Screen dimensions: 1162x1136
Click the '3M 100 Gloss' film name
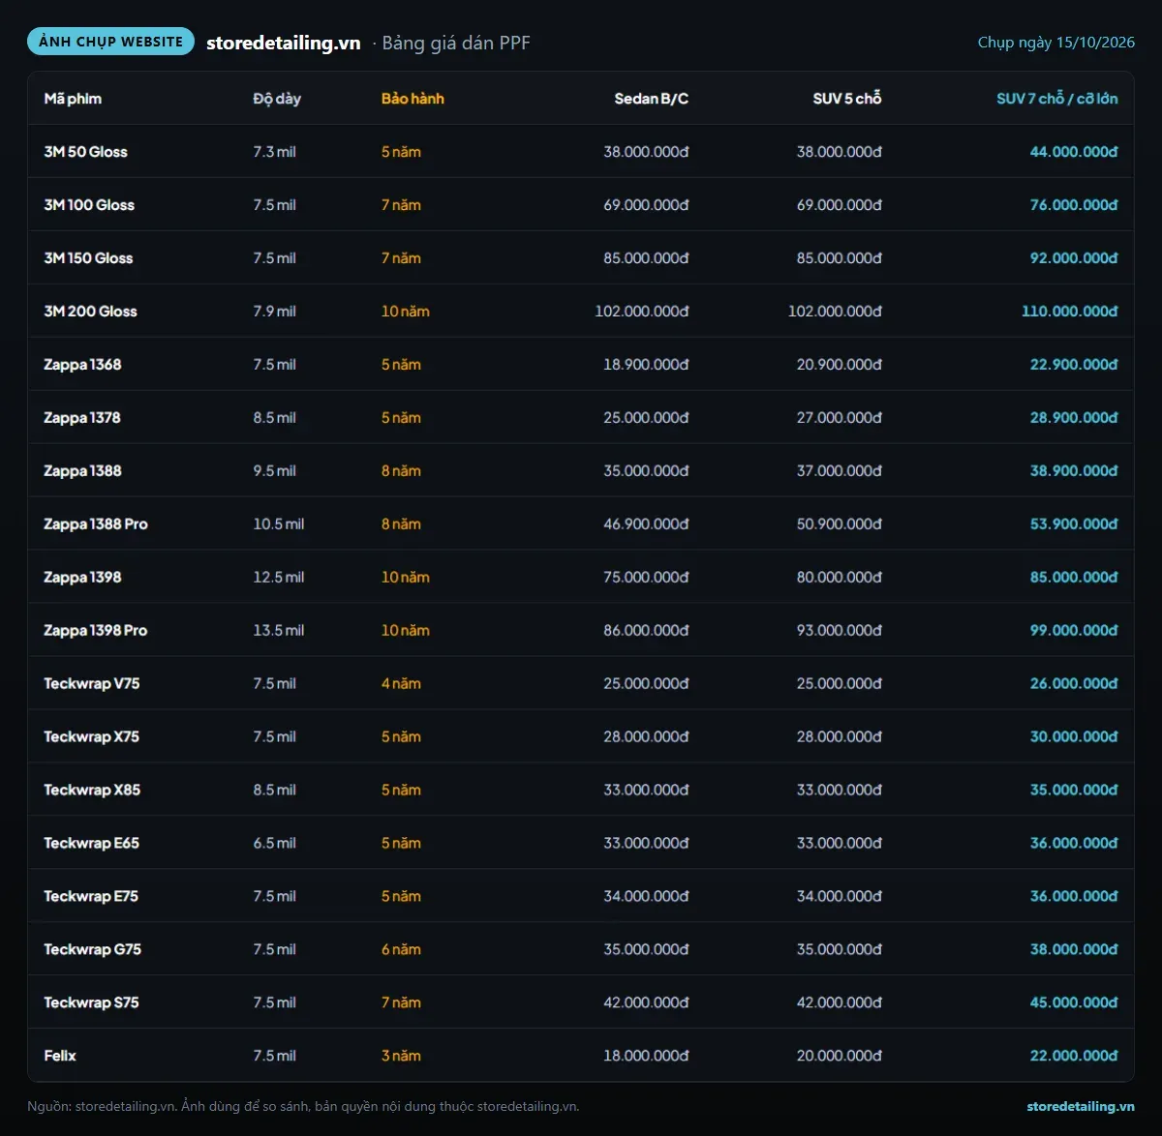(x=89, y=205)
